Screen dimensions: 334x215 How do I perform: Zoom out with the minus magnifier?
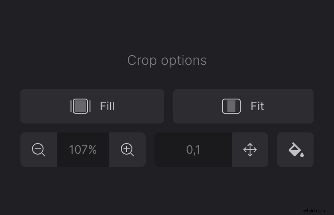pos(39,150)
